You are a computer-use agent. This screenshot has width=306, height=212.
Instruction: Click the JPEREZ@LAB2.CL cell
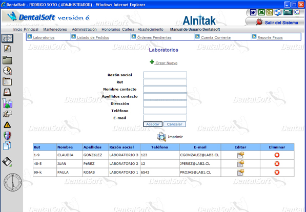[200, 164]
